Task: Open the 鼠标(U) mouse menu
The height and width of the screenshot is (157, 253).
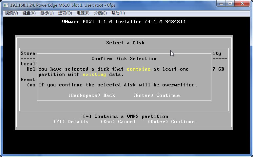Action: [x=47, y=13]
